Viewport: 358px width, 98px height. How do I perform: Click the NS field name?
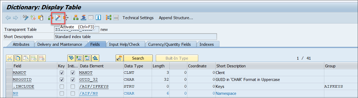[15, 93]
